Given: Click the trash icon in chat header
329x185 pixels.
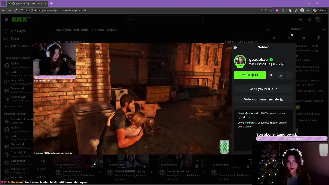Looking at the screenshot, I should pyautogui.click(x=289, y=38).
